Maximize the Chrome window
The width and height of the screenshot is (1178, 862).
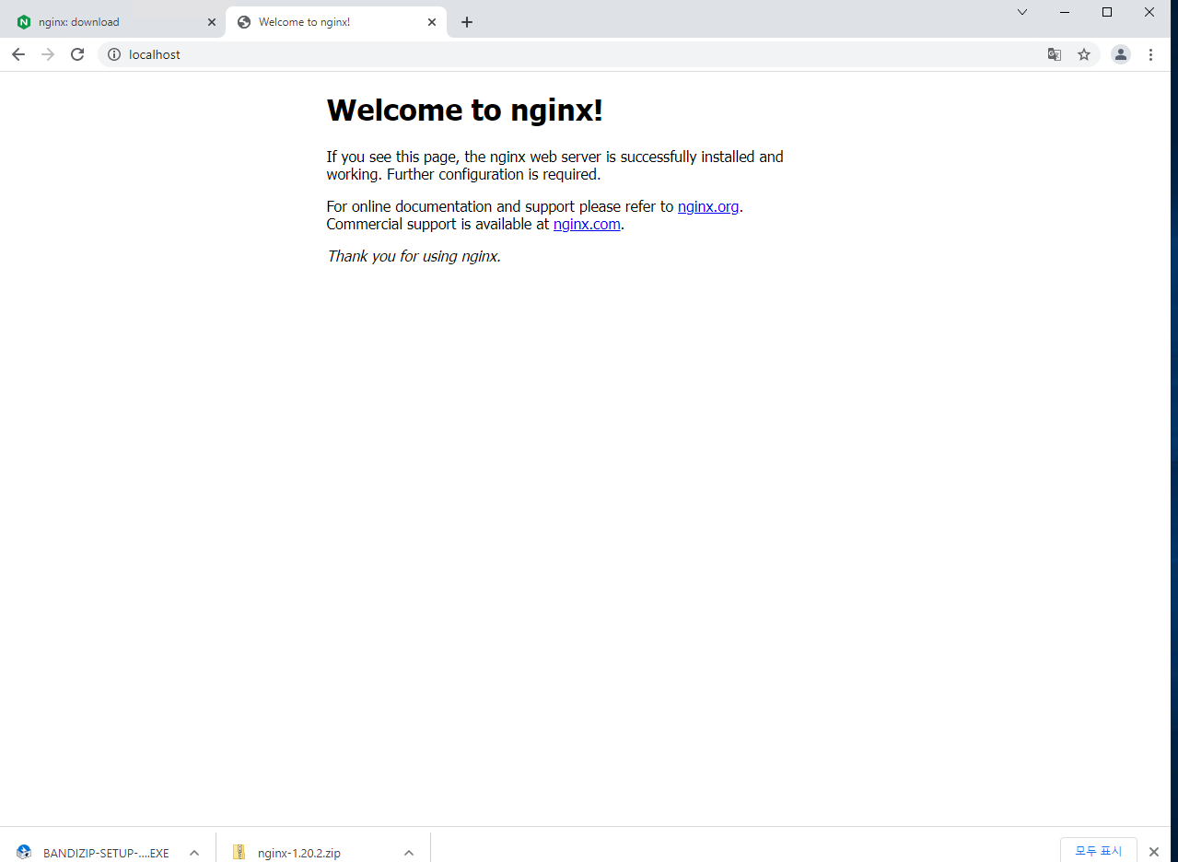click(x=1107, y=12)
